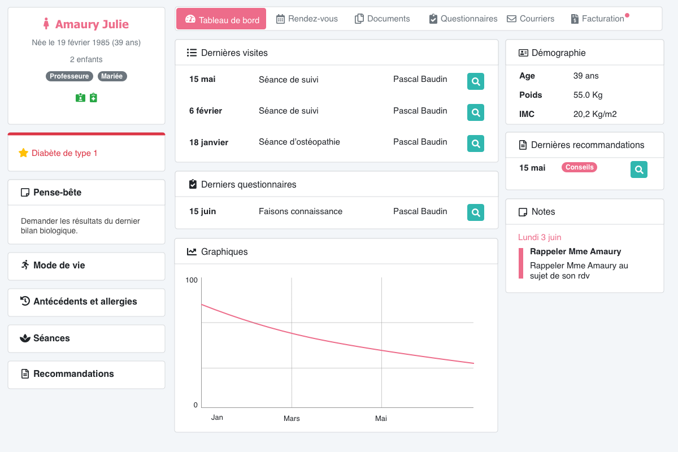Switch to the Rendez-vous tab
This screenshot has height=452, width=678.
click(307, 19)
